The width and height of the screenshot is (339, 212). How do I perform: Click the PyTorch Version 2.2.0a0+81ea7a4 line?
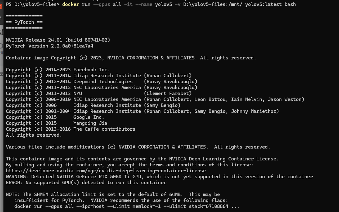tap(49, 46)
